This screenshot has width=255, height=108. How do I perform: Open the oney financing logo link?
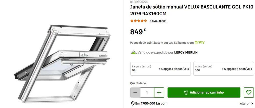pos(200,42)
